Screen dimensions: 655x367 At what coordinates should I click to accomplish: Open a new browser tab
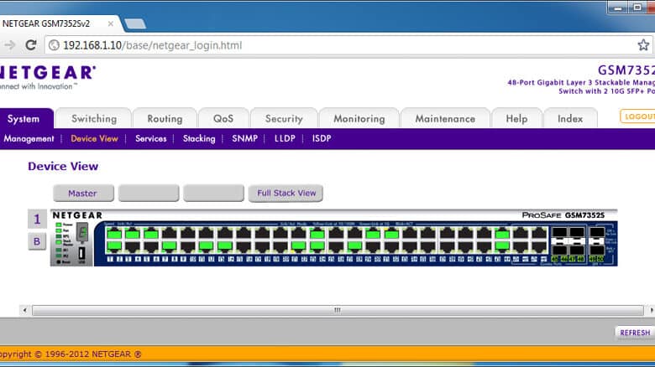[135, 23]
